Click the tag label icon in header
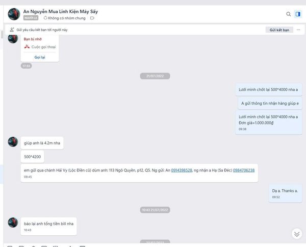Image resolution: width=306 pixels, height=247 pixels. coord(92,18)
